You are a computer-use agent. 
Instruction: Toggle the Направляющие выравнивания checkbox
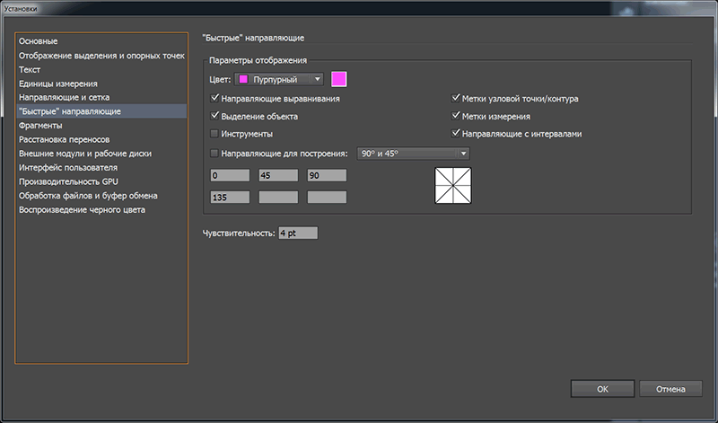215,98
